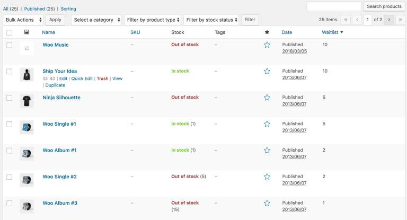Click the product search input field
Screen dimensions: 407x220
click(334, 6)
